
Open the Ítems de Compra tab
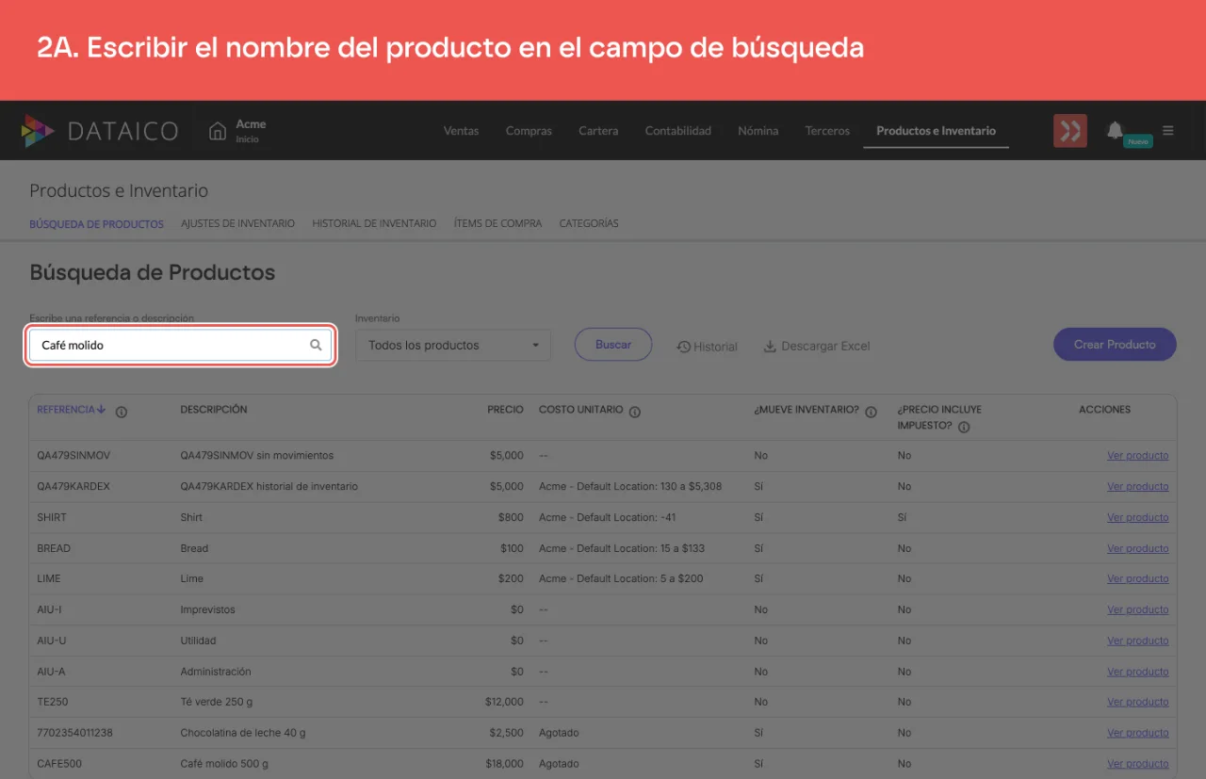[x=497, y=223]
